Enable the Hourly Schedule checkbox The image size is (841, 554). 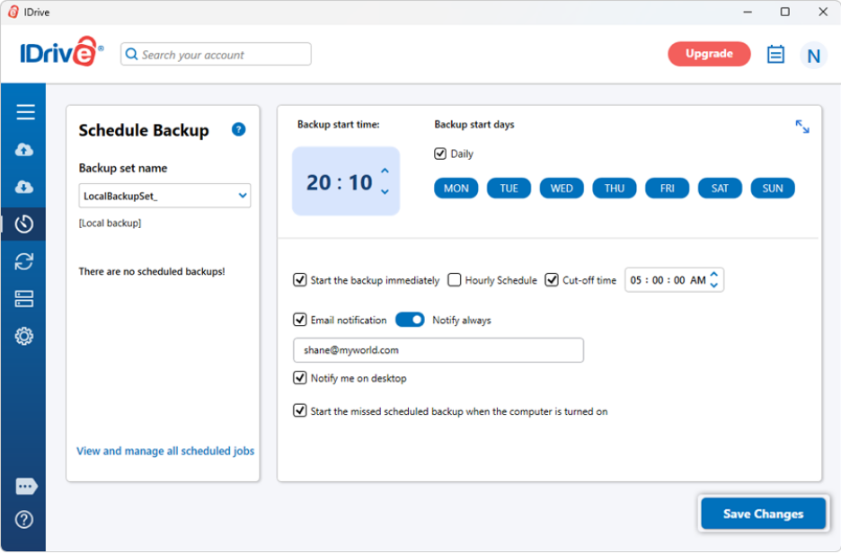click(x=455, y=280)
